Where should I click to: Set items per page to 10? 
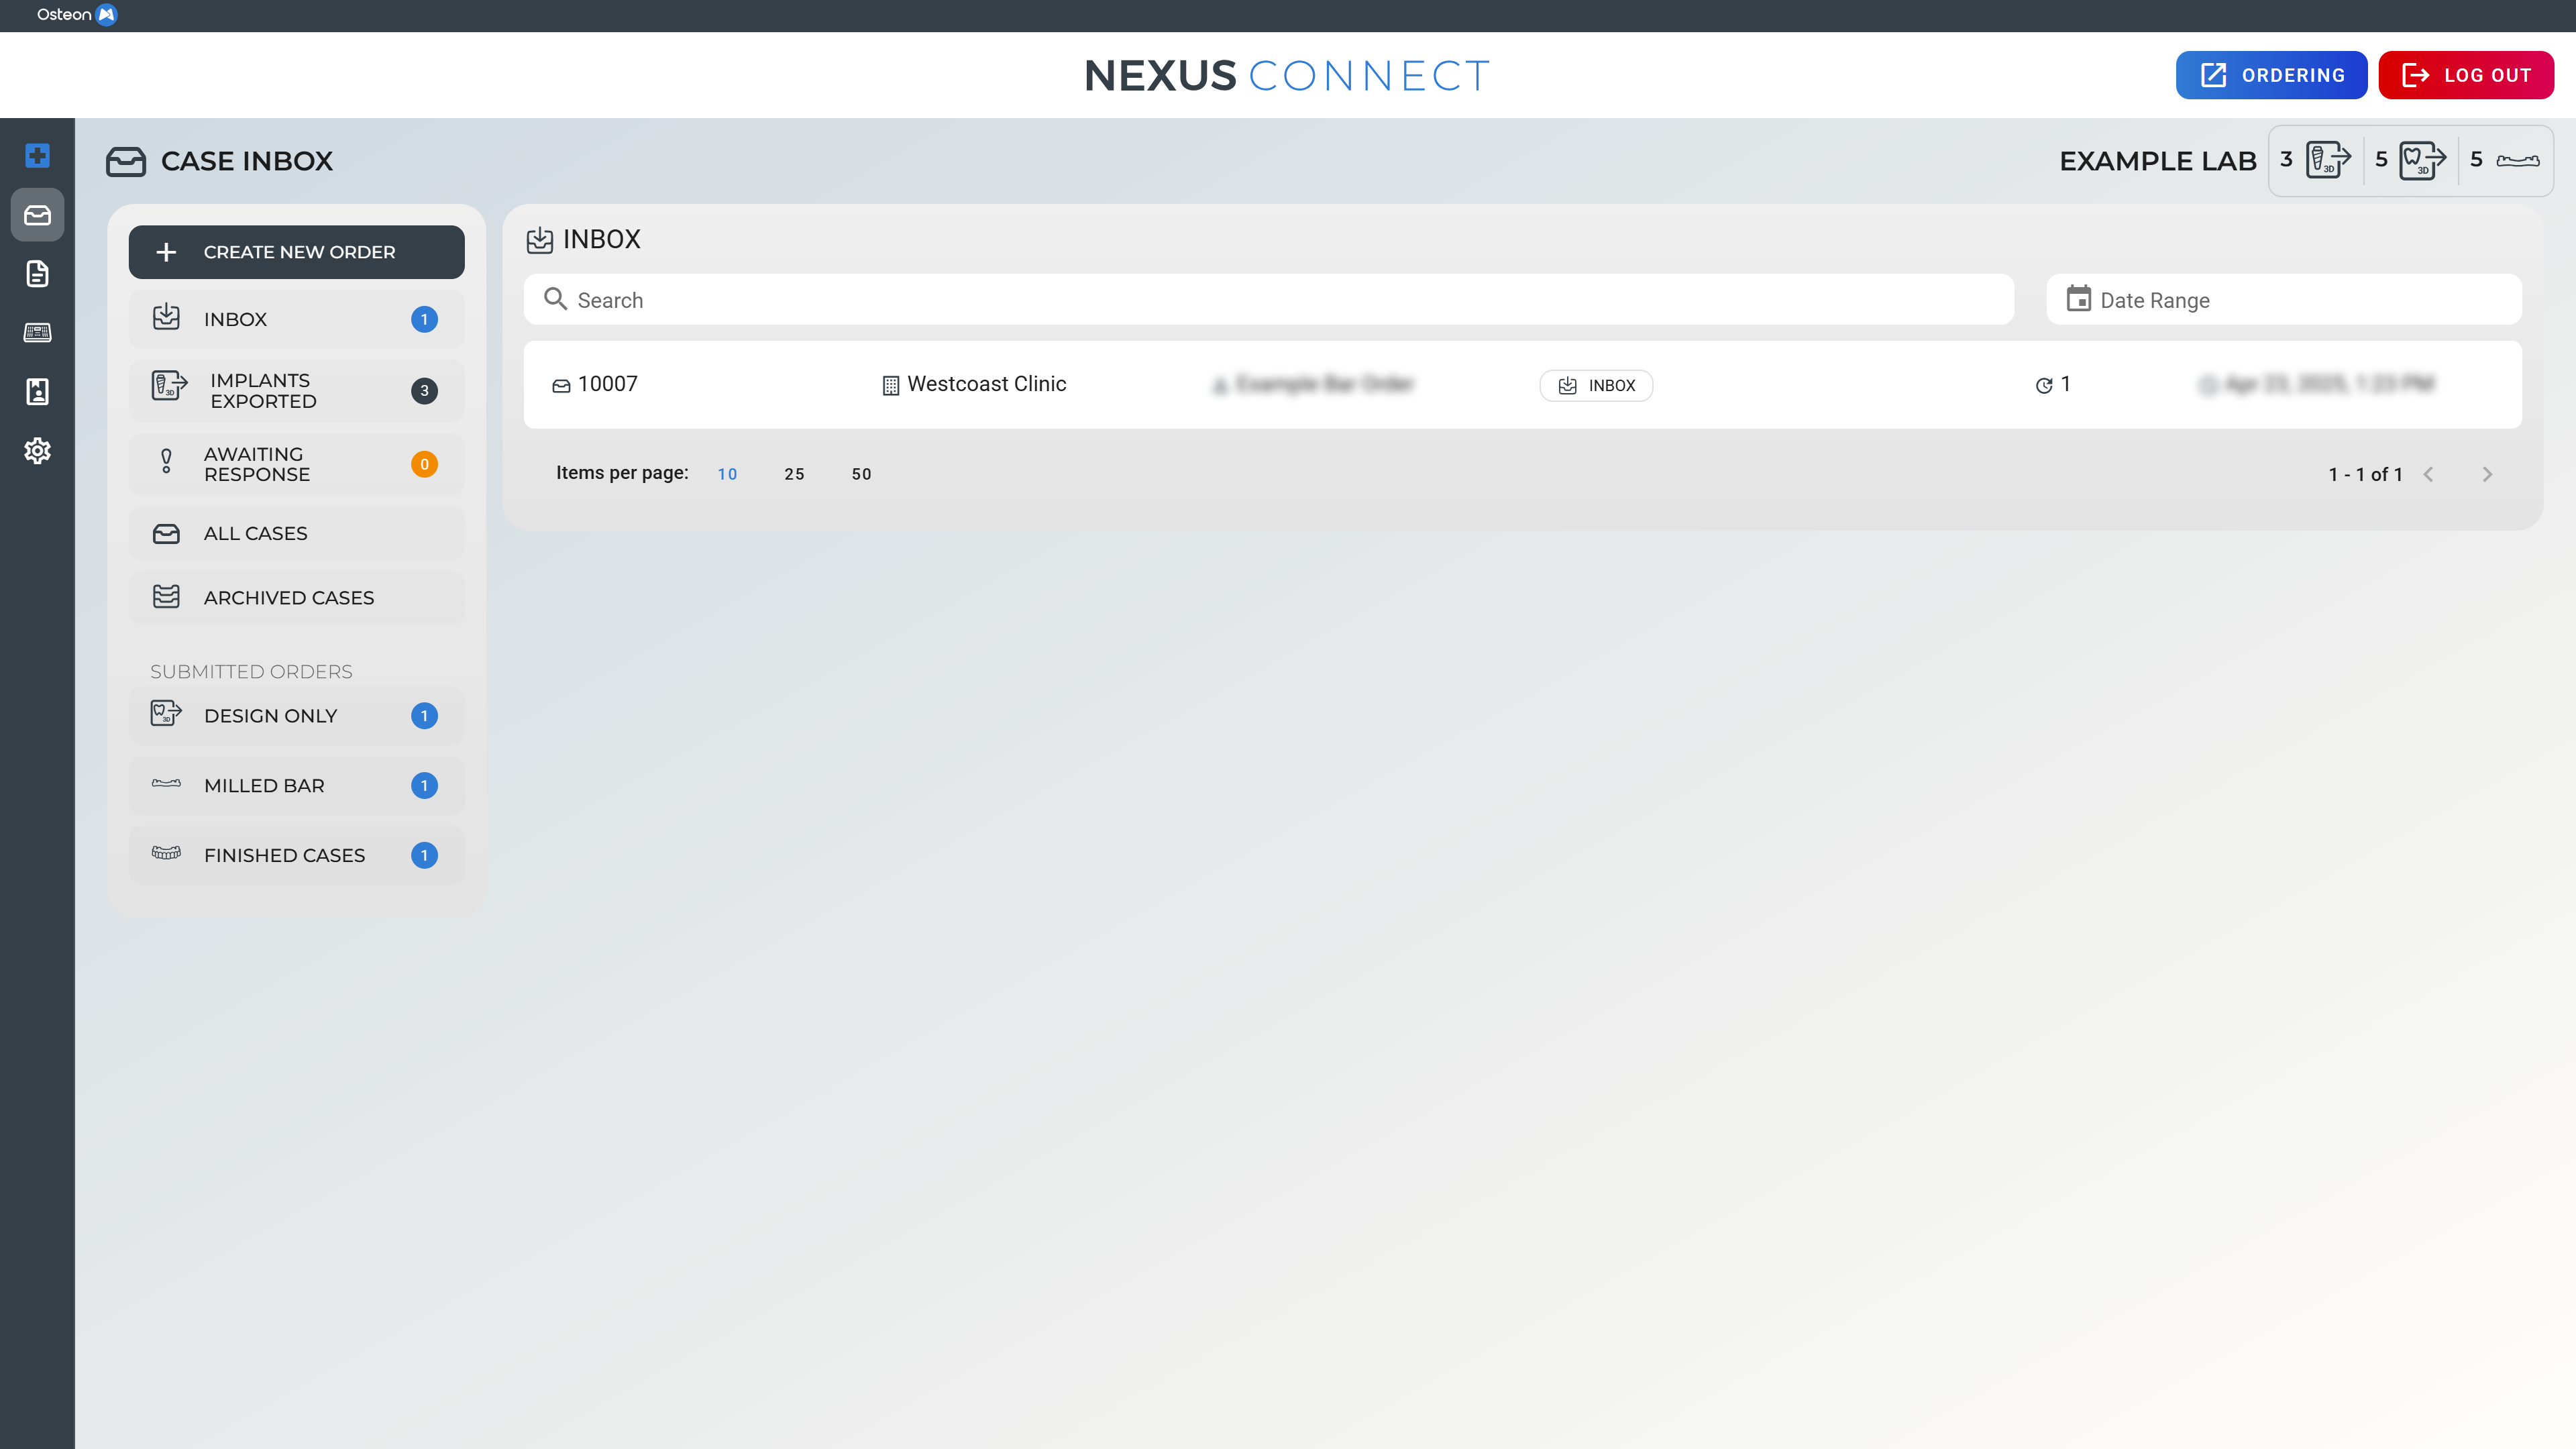coord(727,474)
